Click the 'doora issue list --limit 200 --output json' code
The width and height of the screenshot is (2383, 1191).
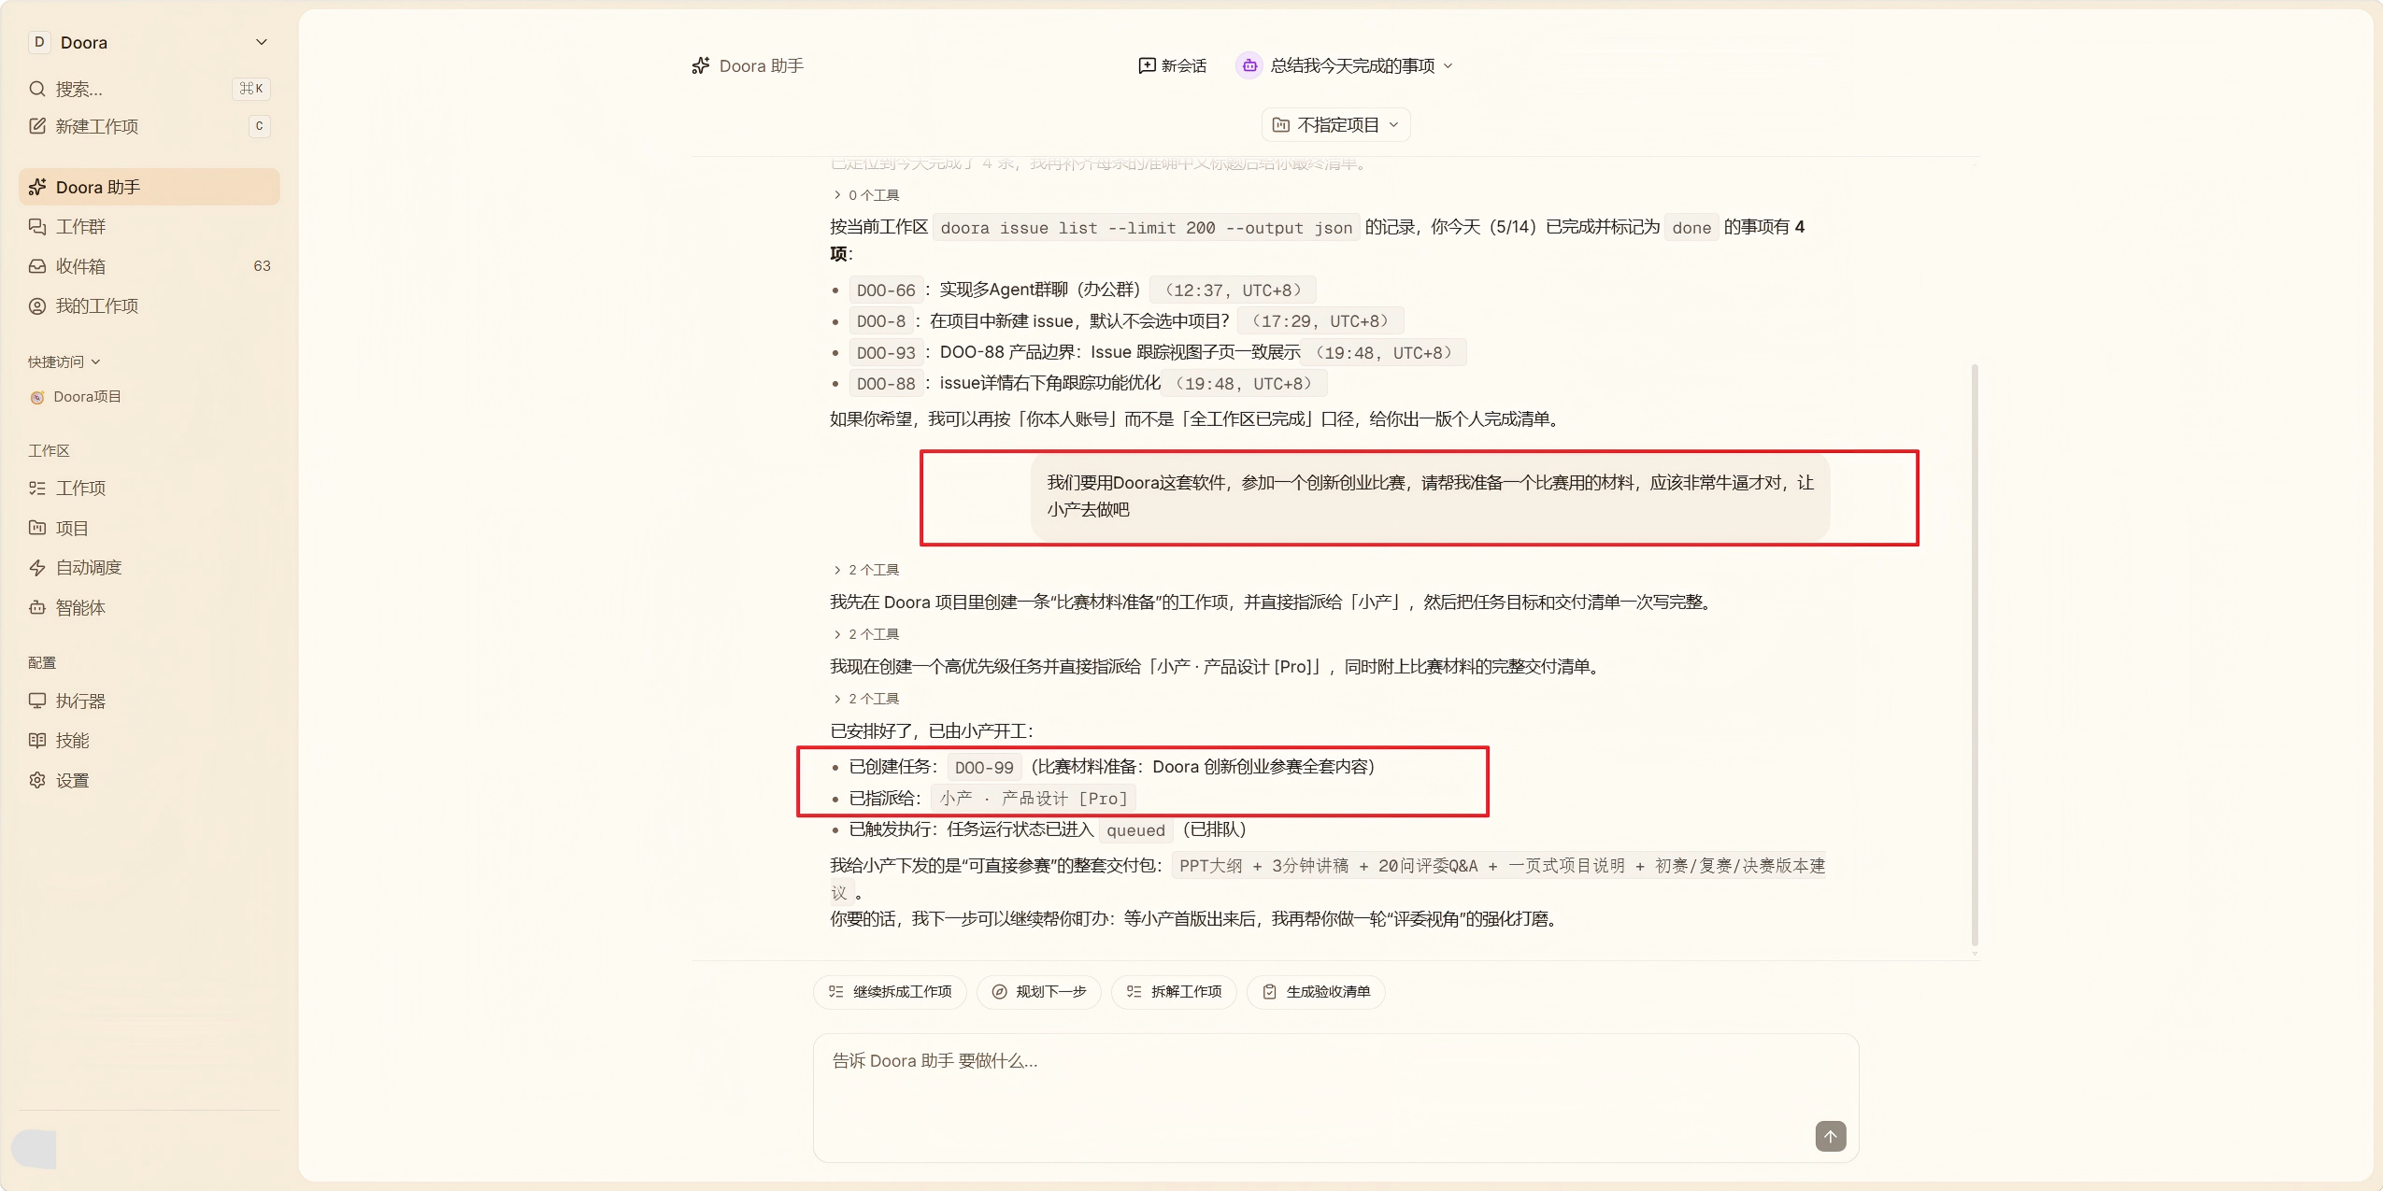pos(1146,228)
